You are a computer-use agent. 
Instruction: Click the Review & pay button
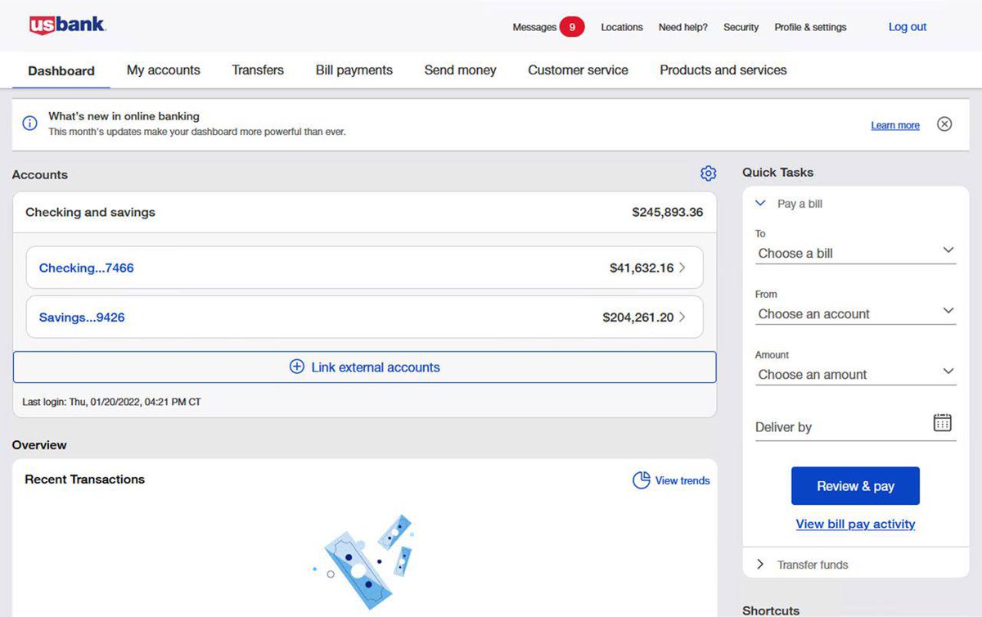[855, 486]
